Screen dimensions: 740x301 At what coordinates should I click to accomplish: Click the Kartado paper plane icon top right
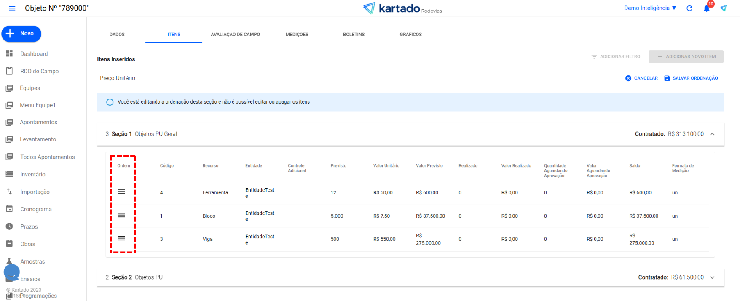[724, 8]
